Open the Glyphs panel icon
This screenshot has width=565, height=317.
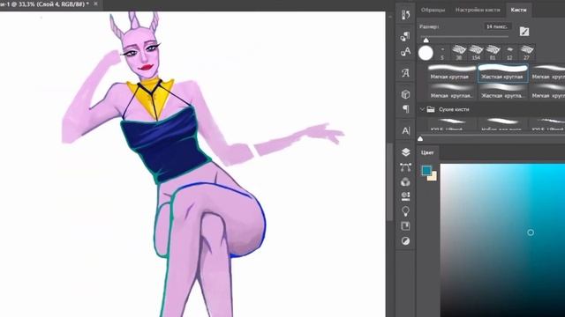tap(405, 73)
